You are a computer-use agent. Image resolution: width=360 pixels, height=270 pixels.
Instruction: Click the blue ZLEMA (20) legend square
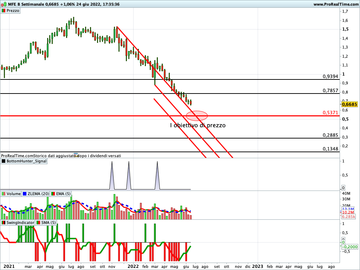pyautogui.click(x=25, y=194)
